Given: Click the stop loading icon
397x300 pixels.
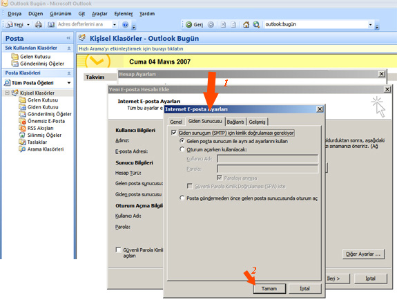Looking at the screenshot, I should (x=223, y=25).
